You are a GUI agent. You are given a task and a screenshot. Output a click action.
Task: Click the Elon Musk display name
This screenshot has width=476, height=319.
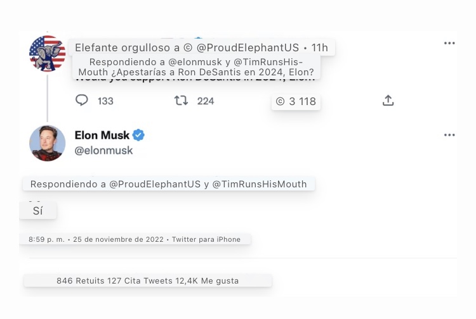tap(102, 135)
